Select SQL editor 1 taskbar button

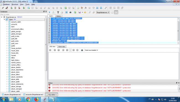point(52,95)
